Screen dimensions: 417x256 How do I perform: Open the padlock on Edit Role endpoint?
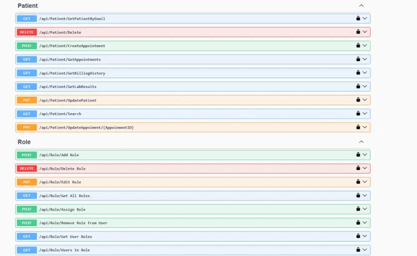pyautogui.click(x=357, y=182)
